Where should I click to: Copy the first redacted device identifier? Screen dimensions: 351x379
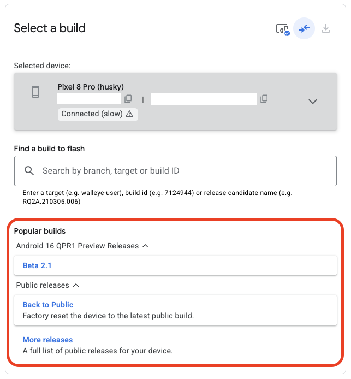point(128,99)
